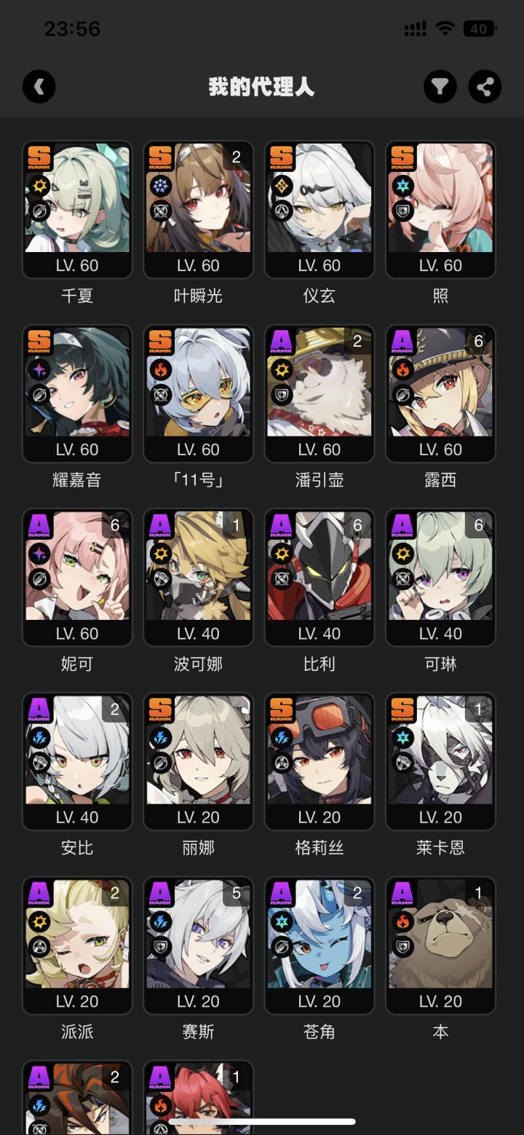Select 叶瞬光 agent portrait
Screen dimensions: 524x1135
click(x=198, y=198)
